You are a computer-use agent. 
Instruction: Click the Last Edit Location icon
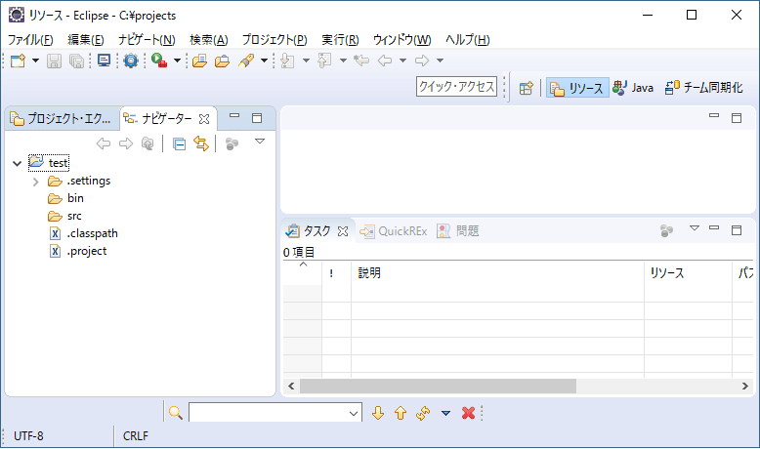click(x=361, y=61)
